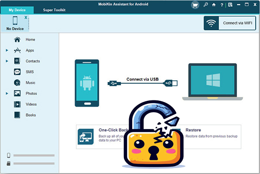Click the WiFi signal icon
This screenshot has width=260, height=174.
tap(211, 23)
